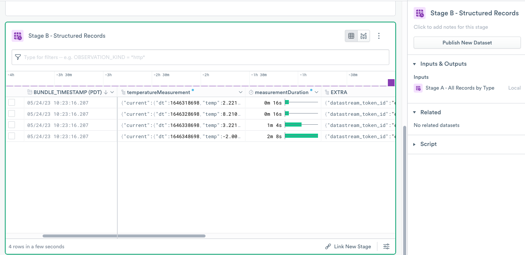Open the stage kebab menu
This screenshot has width=525, height=255.
(x=379, y=36)
